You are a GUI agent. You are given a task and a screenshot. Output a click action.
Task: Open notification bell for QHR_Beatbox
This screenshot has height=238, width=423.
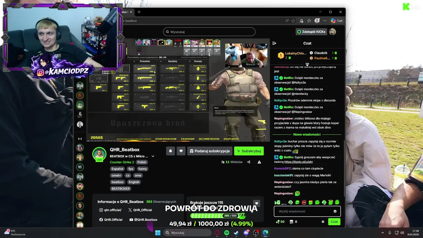click(171, 151)
